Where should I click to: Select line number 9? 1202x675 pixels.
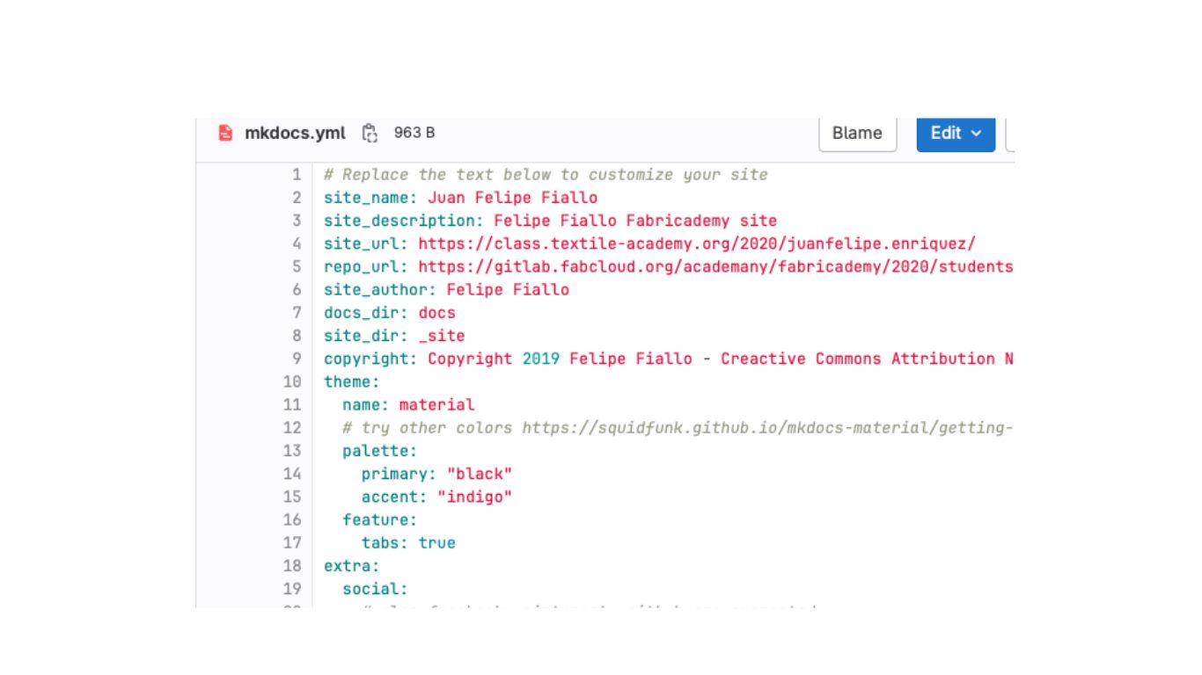(297, 359)
